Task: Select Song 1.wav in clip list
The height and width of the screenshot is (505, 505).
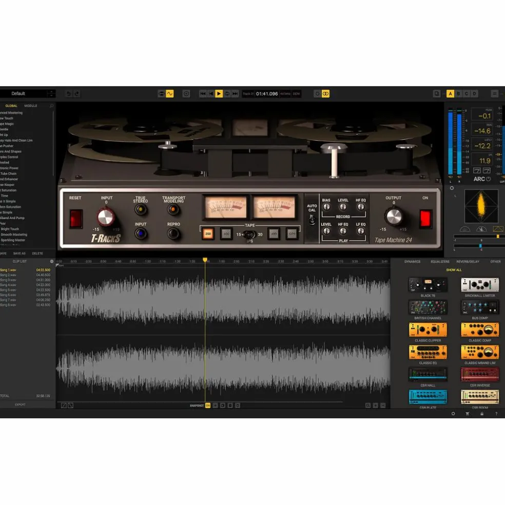Action: click(x=25, y=270)
